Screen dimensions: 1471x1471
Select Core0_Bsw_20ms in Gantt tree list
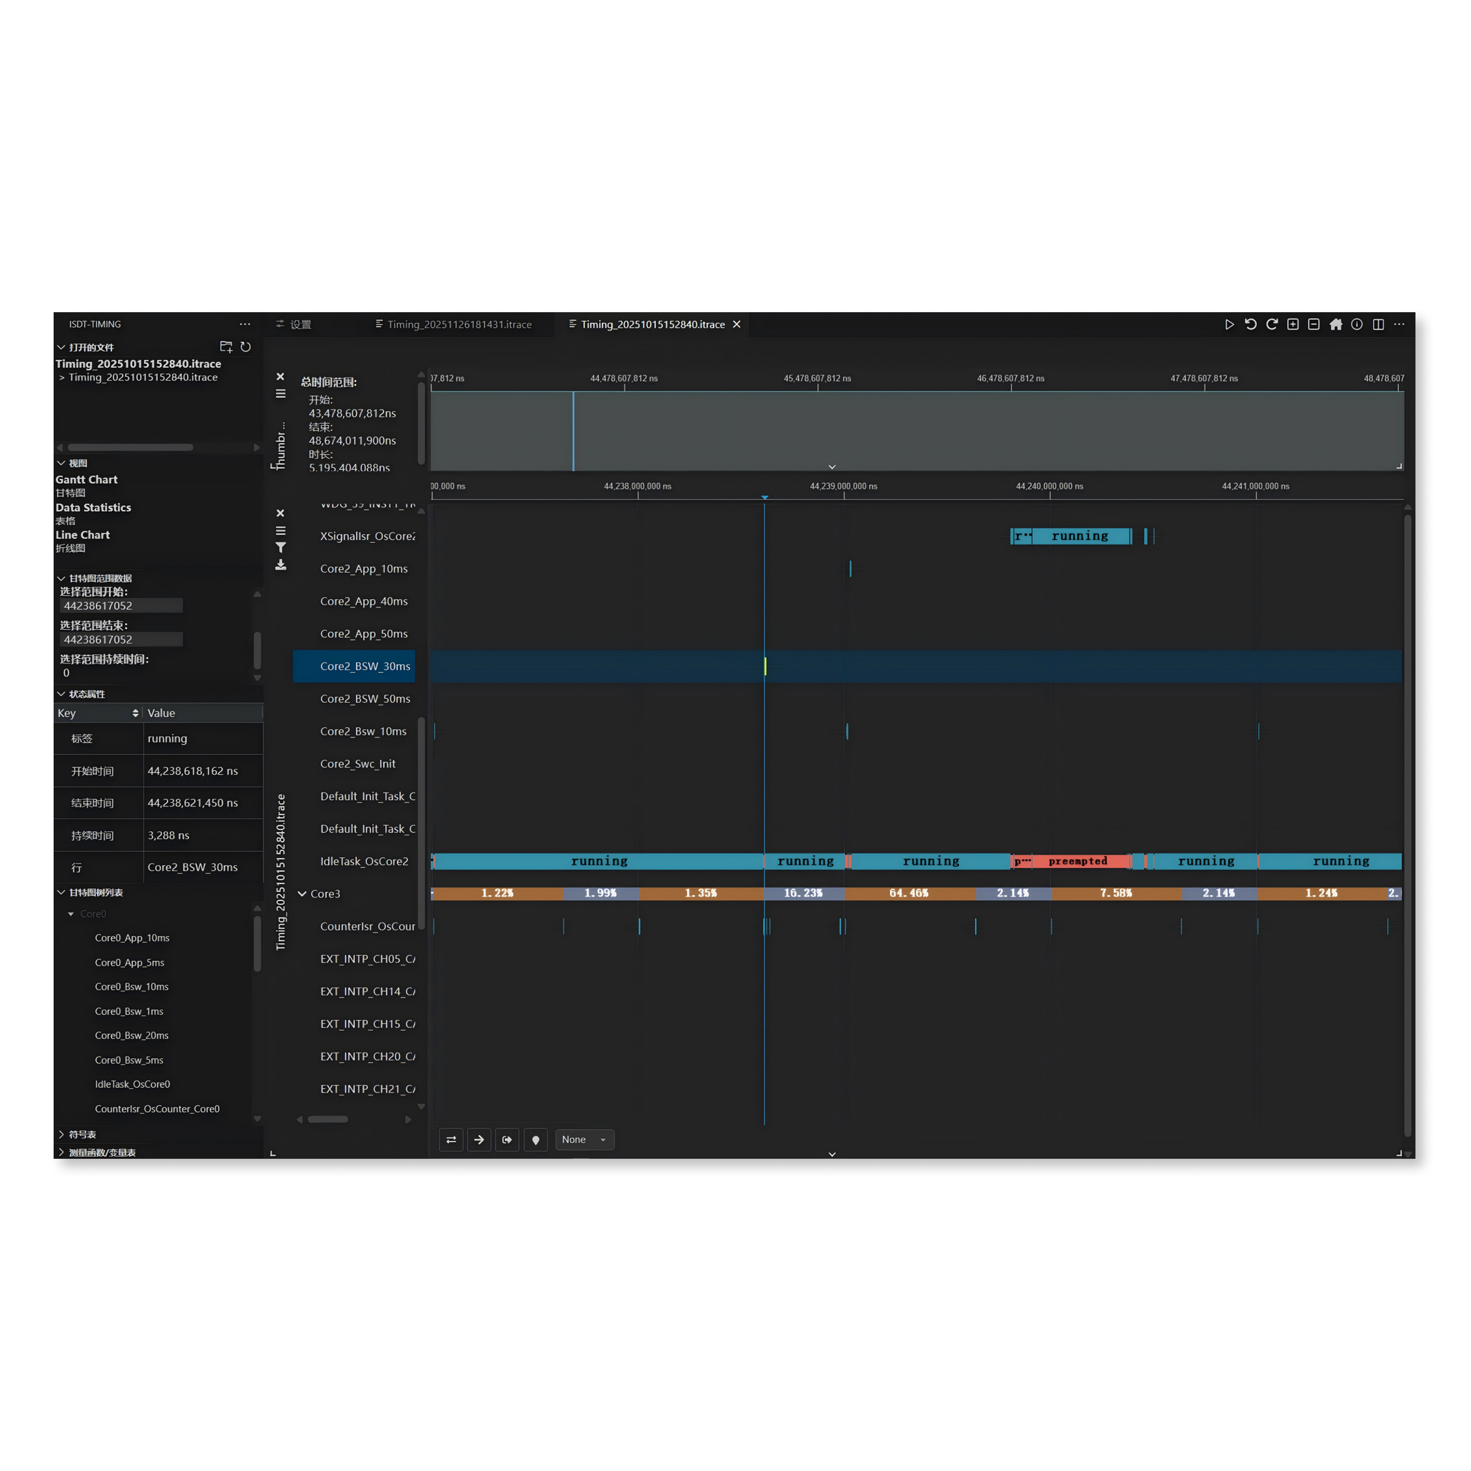[x=132, y=1035]
